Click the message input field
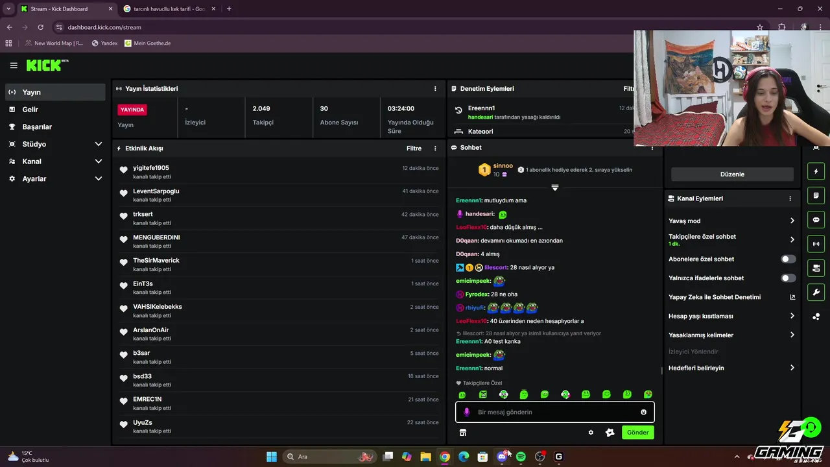 coord(555,412)
